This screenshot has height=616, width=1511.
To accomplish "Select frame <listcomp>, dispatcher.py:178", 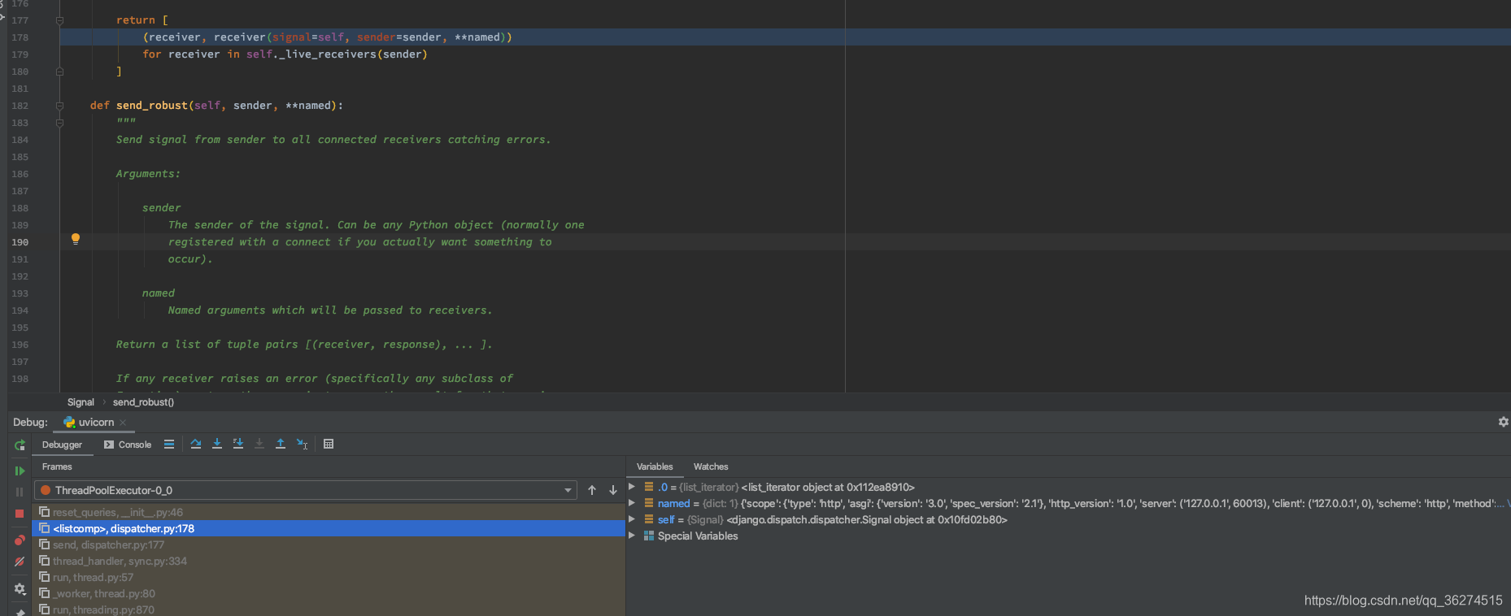I will coord(329,528).
